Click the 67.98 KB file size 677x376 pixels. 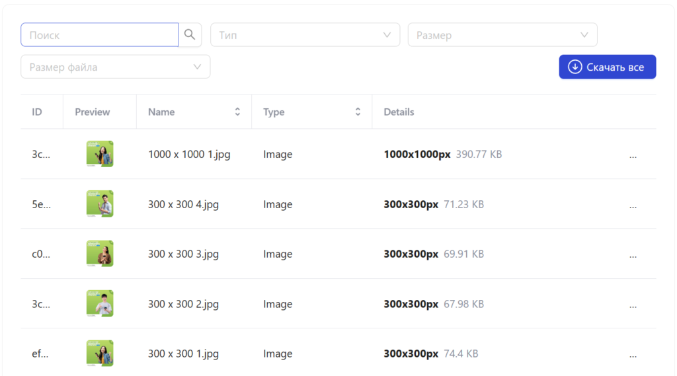(463, 304)
